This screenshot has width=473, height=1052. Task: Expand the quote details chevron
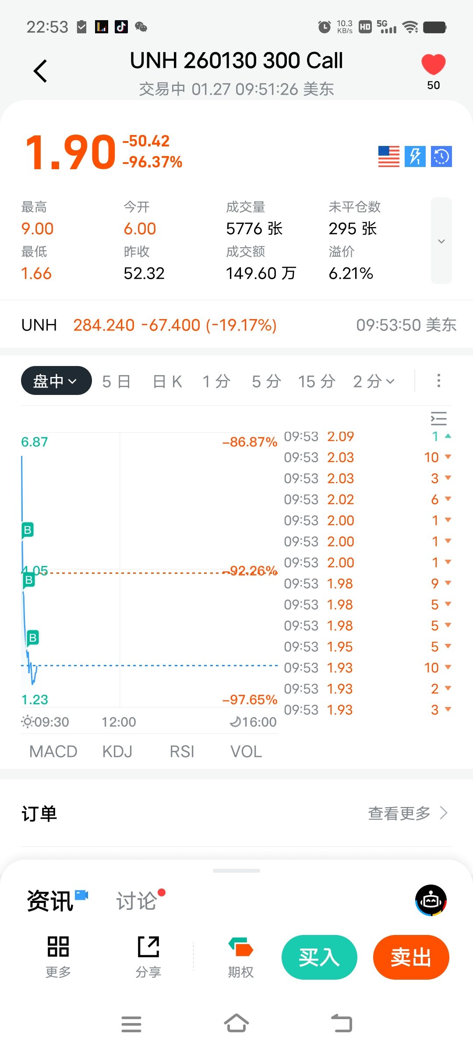point(441,241)
